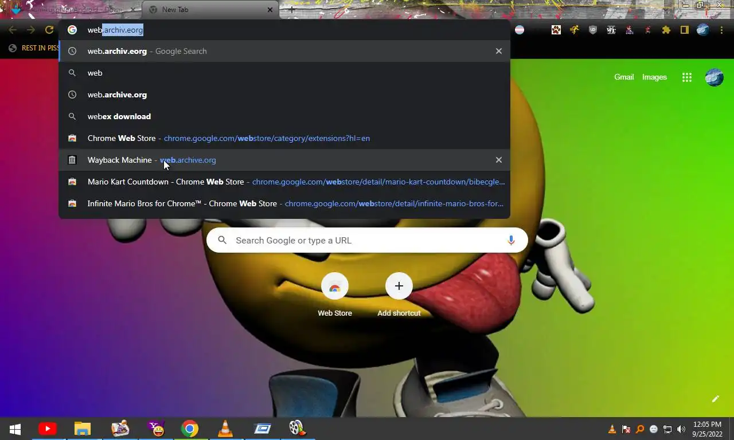Open the Chrome three-dot menu
This screenshot has width=734, height=440.
[721, 30]
